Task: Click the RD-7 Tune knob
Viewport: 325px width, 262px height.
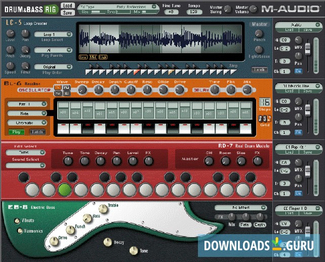Action: click(68, 161)
